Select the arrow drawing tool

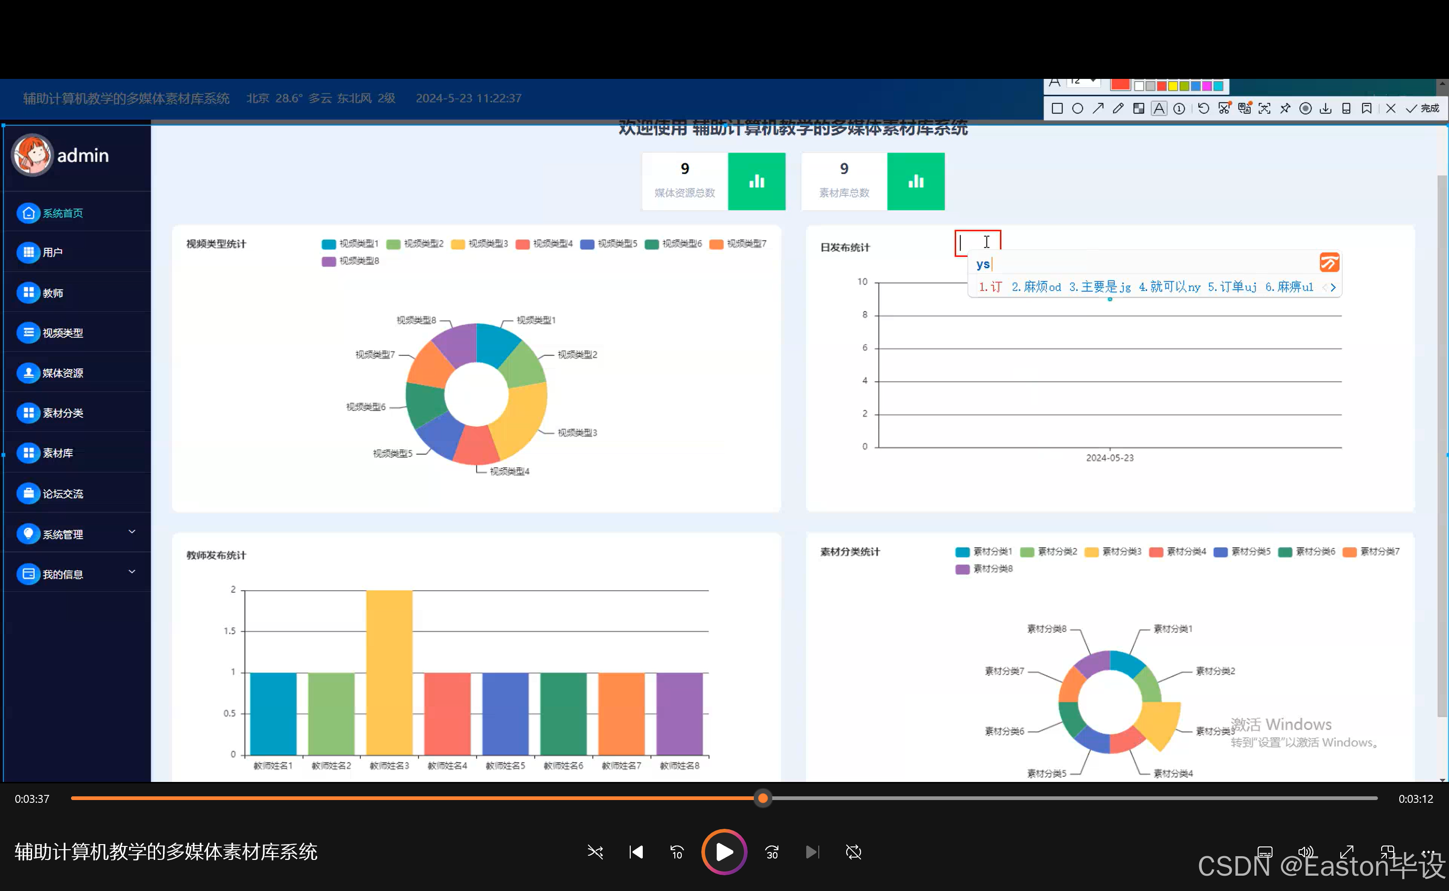(1097, 109)
